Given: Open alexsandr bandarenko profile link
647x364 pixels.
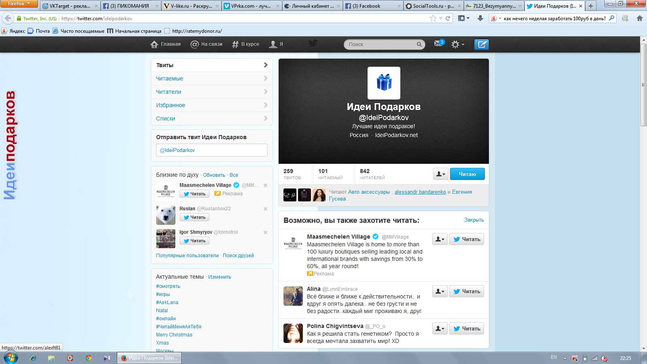Looking at the screenshot, I should [420, 192].
